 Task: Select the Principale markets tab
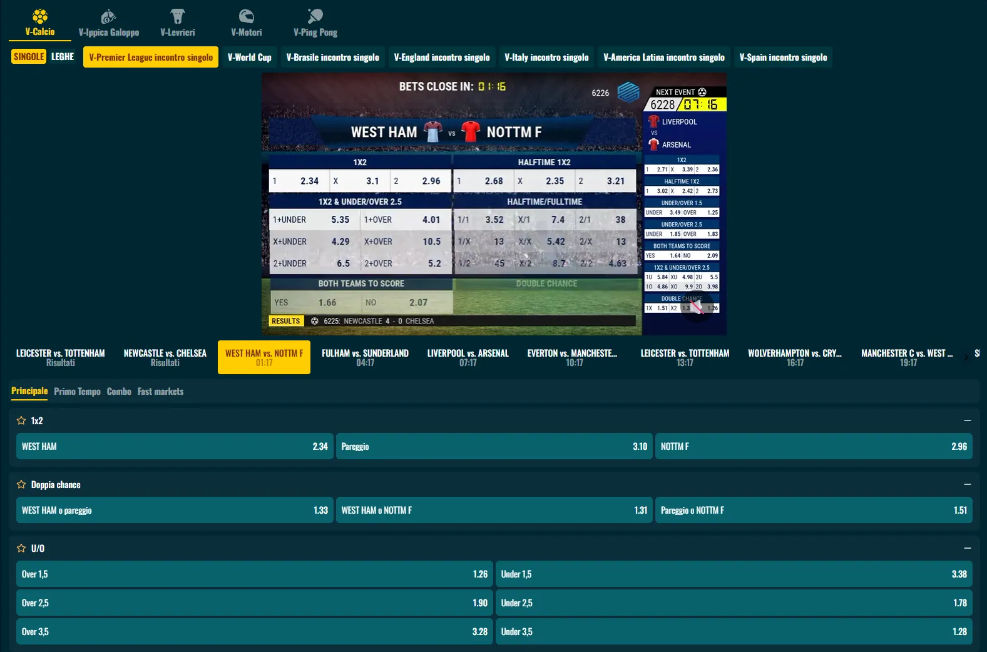(x=29, y=391)
